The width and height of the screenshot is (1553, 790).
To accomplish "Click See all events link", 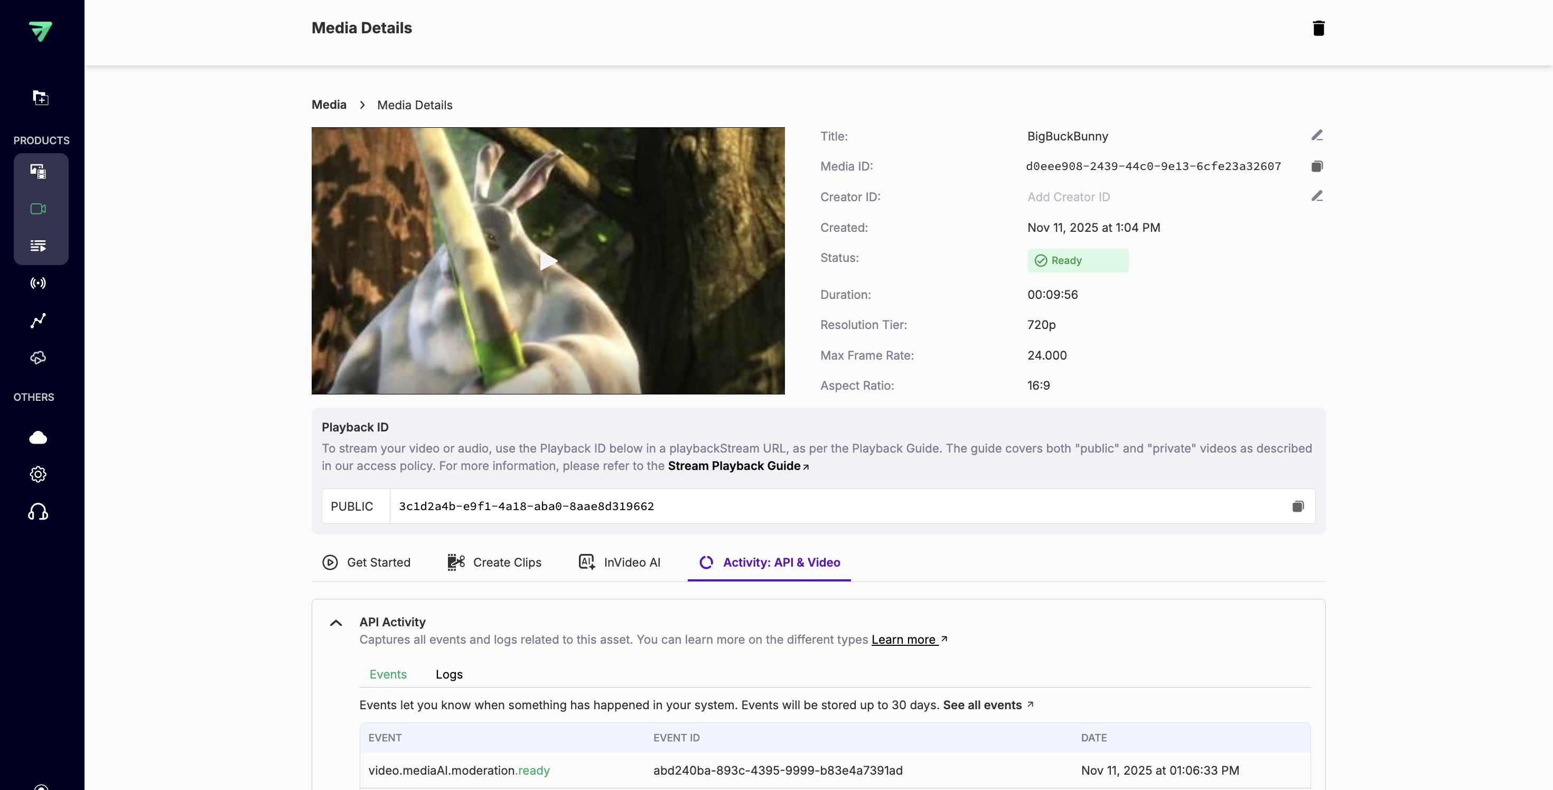I will coord(981,705).
